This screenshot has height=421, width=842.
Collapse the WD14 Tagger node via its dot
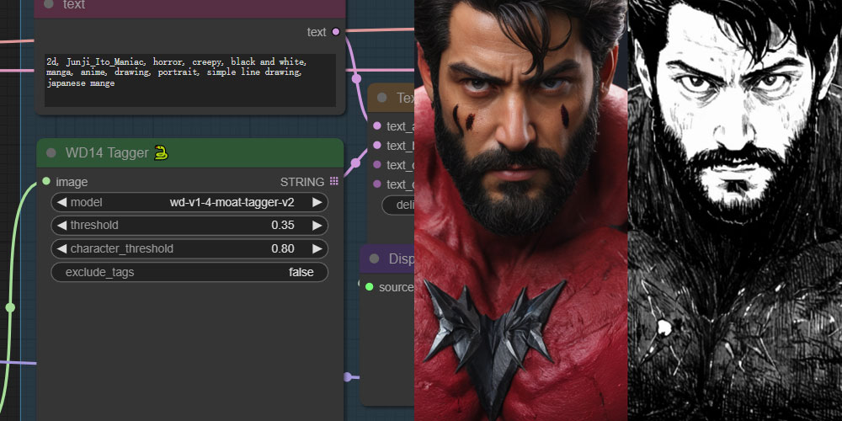51,153
